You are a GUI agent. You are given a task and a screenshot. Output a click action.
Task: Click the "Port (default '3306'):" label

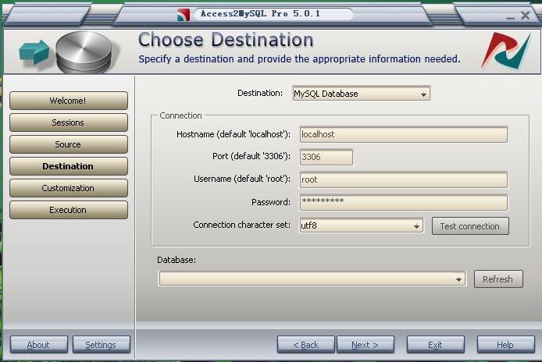(251, 157)
